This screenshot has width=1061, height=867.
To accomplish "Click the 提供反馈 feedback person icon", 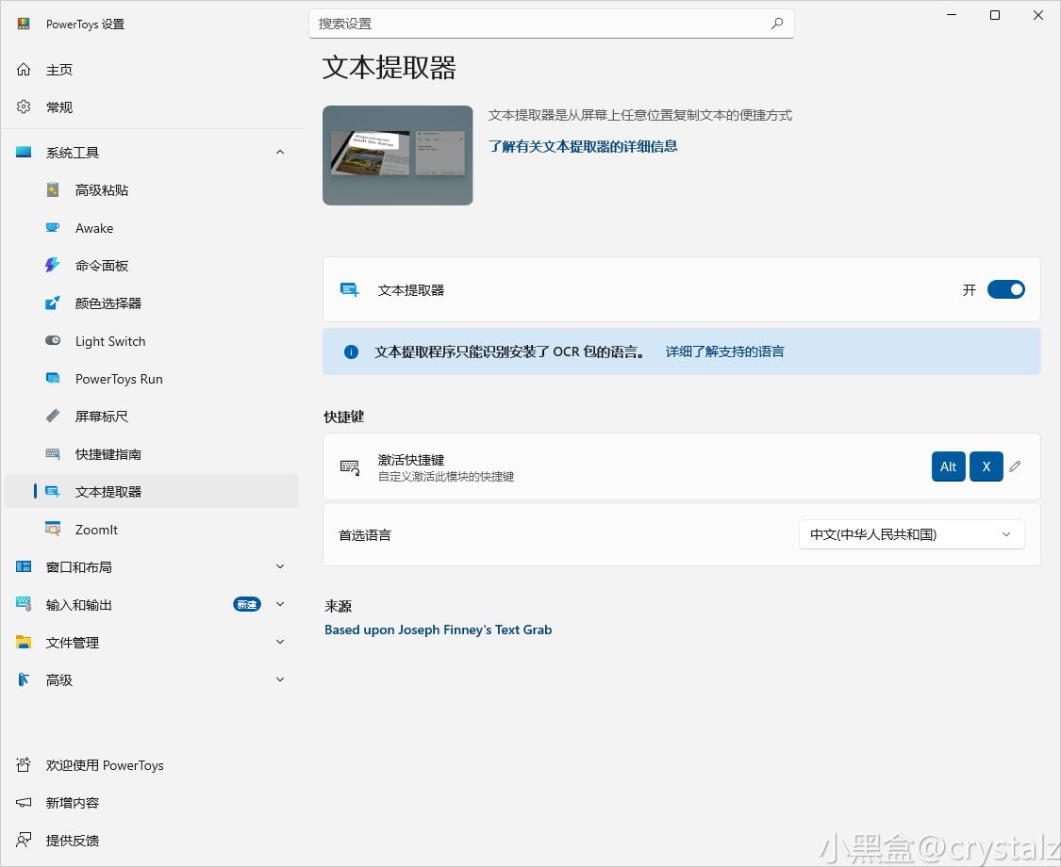I will coord(24,840).
